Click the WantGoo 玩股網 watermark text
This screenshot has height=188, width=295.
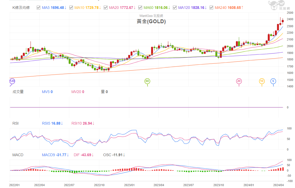click(x=151, y=16)
